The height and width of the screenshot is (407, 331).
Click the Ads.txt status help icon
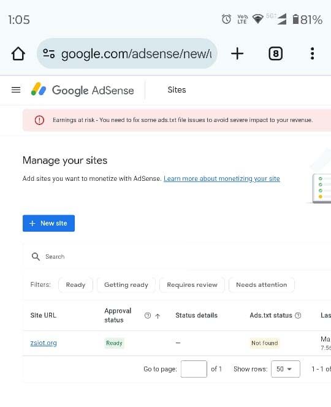(298, 316)
